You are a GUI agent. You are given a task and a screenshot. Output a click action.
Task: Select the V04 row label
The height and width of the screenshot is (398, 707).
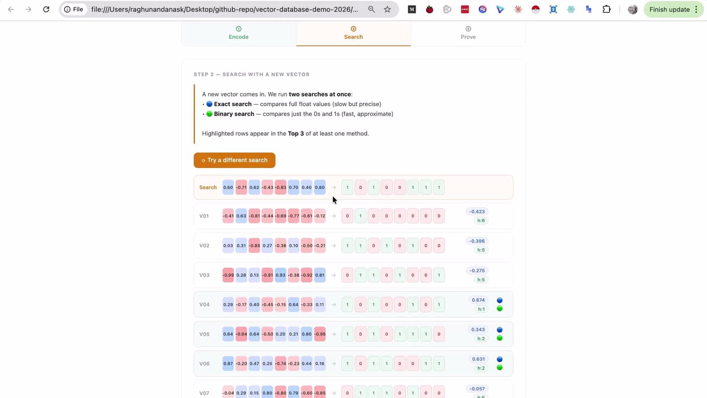pos(204,304)
